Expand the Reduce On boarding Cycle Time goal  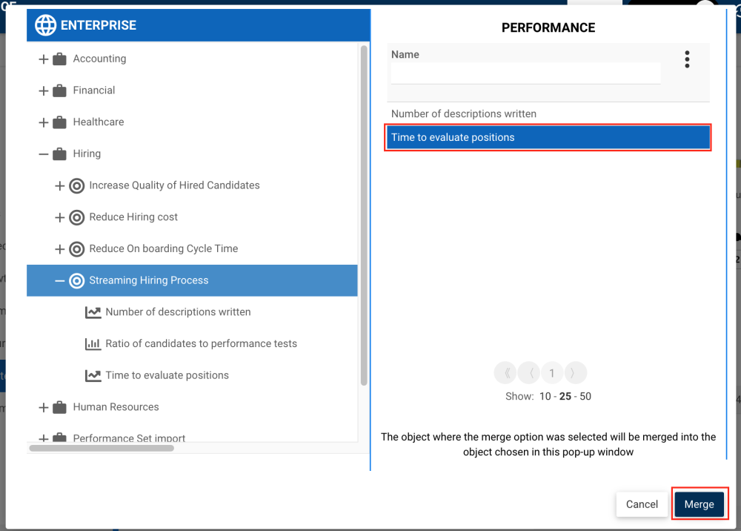(x=61, y=248)
